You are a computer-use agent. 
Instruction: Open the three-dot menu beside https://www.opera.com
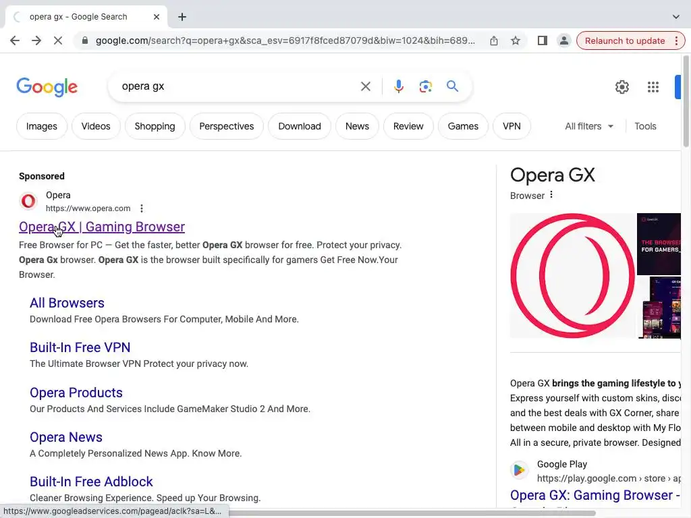[142, 208]
